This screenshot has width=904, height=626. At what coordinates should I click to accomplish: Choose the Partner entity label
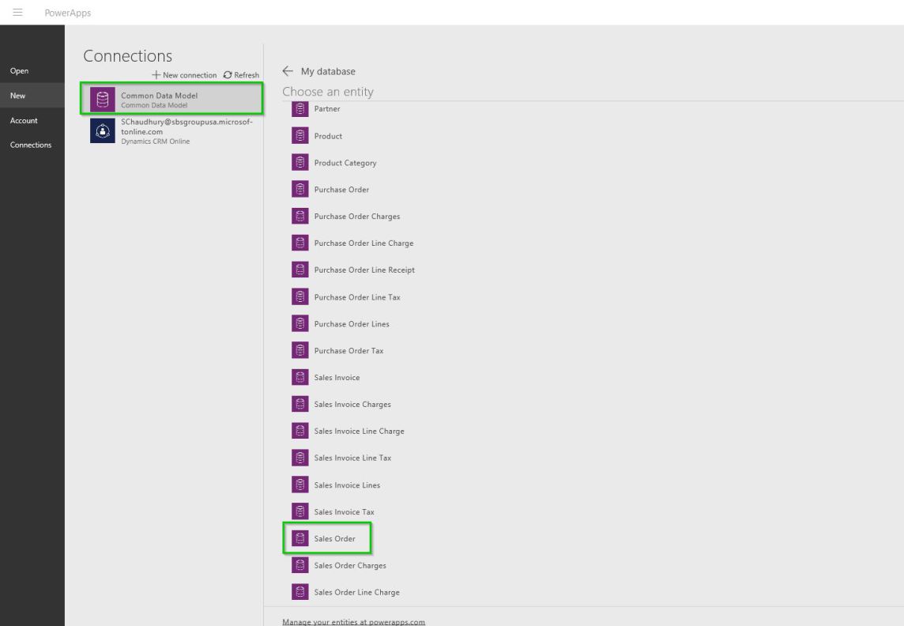327,109
